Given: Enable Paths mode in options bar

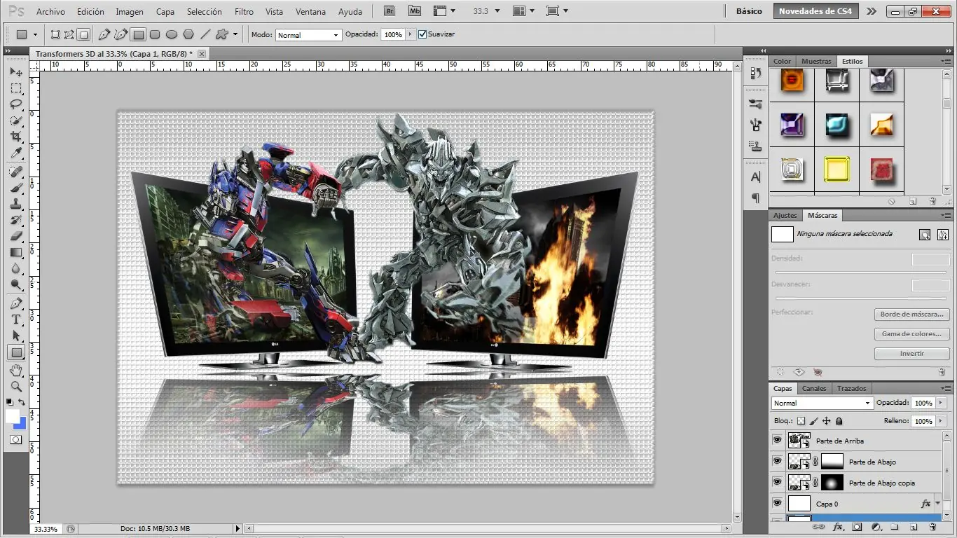Looking at the screenshot, I should (x=69, y=34).
